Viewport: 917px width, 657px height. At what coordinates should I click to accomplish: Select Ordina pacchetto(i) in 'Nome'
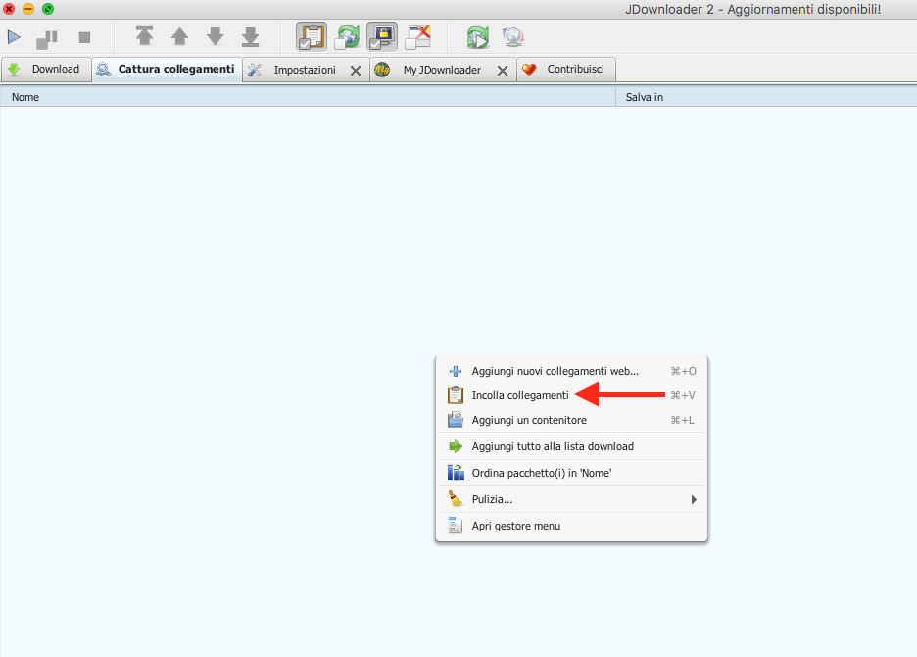click(571, 473)
